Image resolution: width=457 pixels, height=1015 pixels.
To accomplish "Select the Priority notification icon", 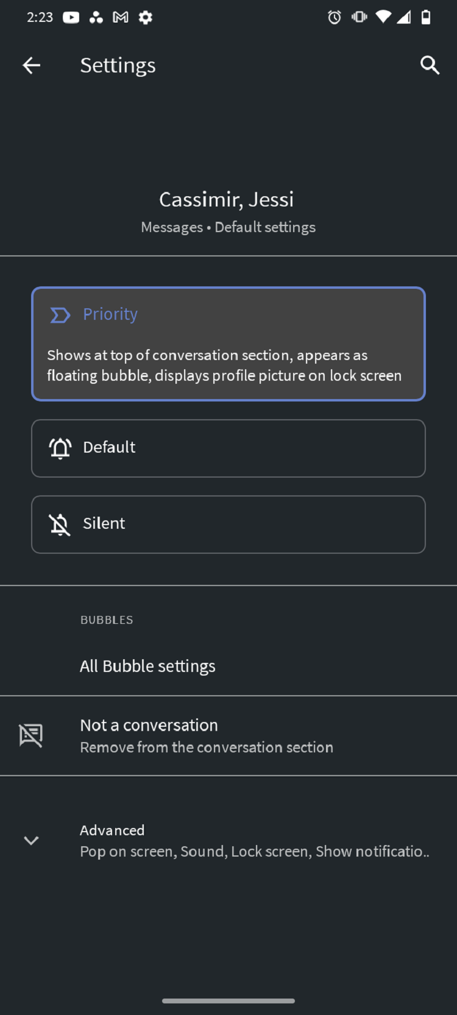I will (x=60, y=315).
